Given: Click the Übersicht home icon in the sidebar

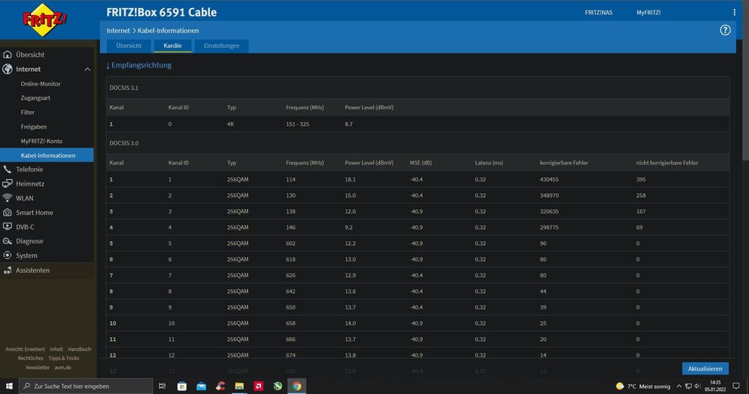Looking at the screenshot, I should click(x=7, y=55).
